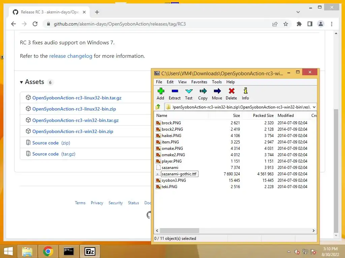Click the 7-Zip taskbar icon
Viewport: 345px width, 258px height.
90,251
